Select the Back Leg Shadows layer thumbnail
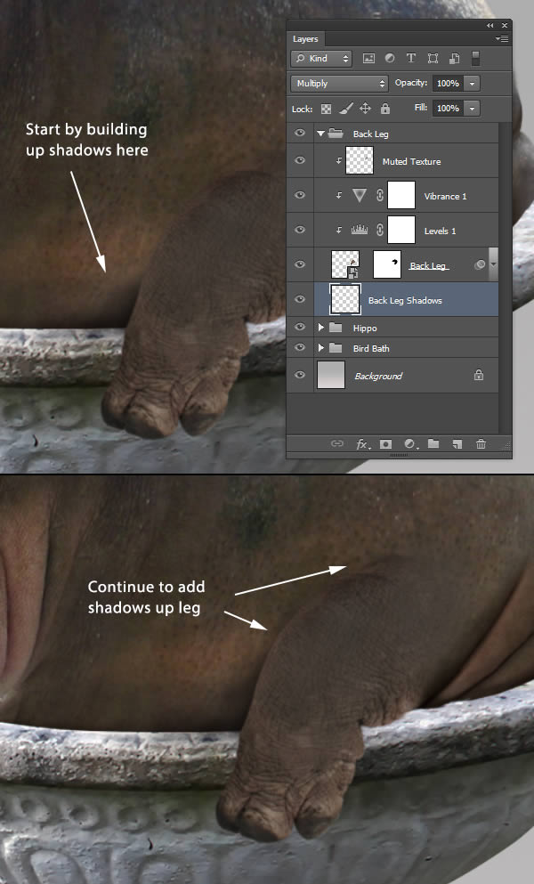The width and height of the screenshot is (534, 884). 345,299
